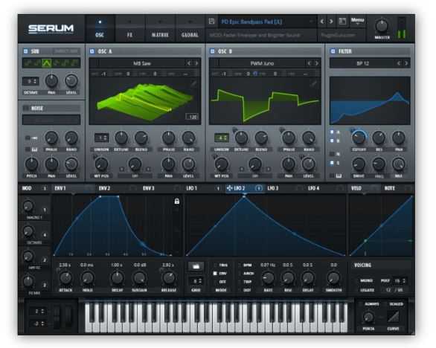Enable LFO BPM sync checkbox
Viewport: 436px width, 348px height.
click(x=239, y=265)
